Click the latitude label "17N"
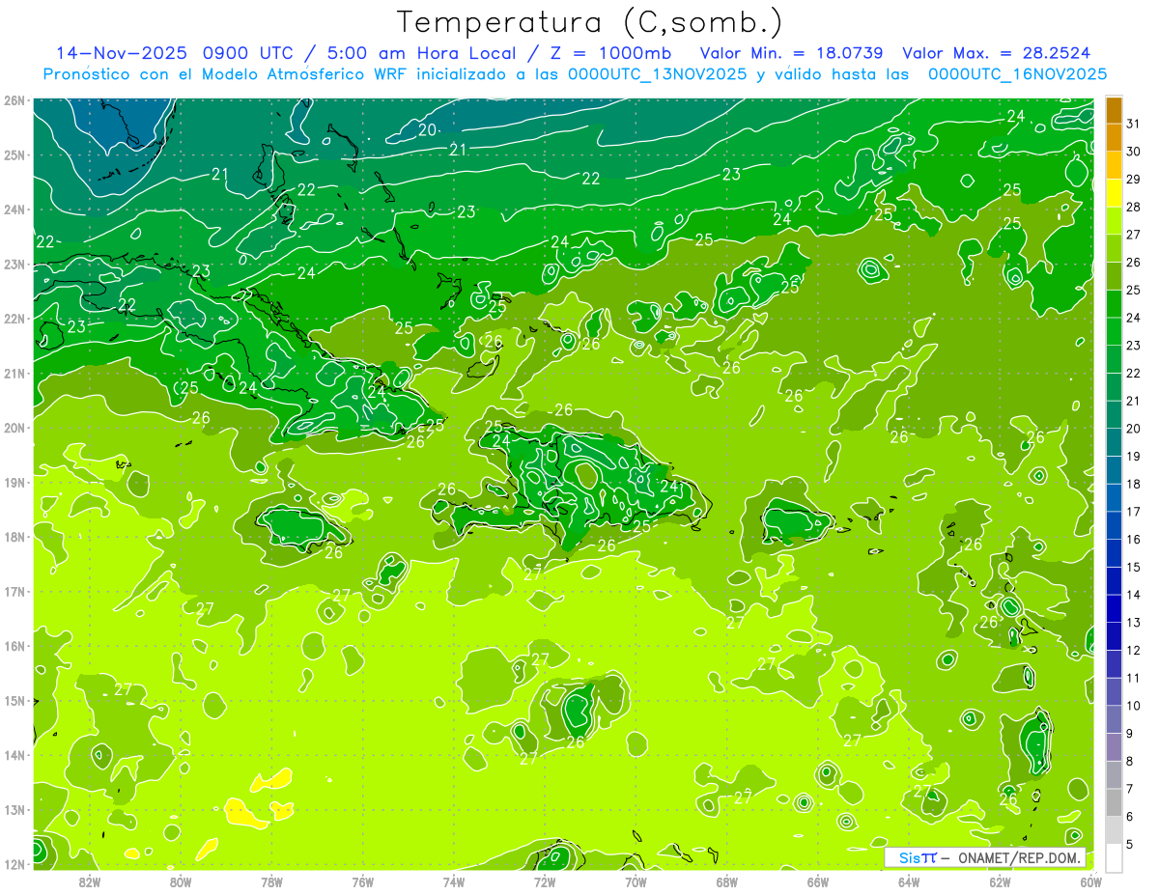Viewport: 1159px width, 895px height. [x=14, y=591]
